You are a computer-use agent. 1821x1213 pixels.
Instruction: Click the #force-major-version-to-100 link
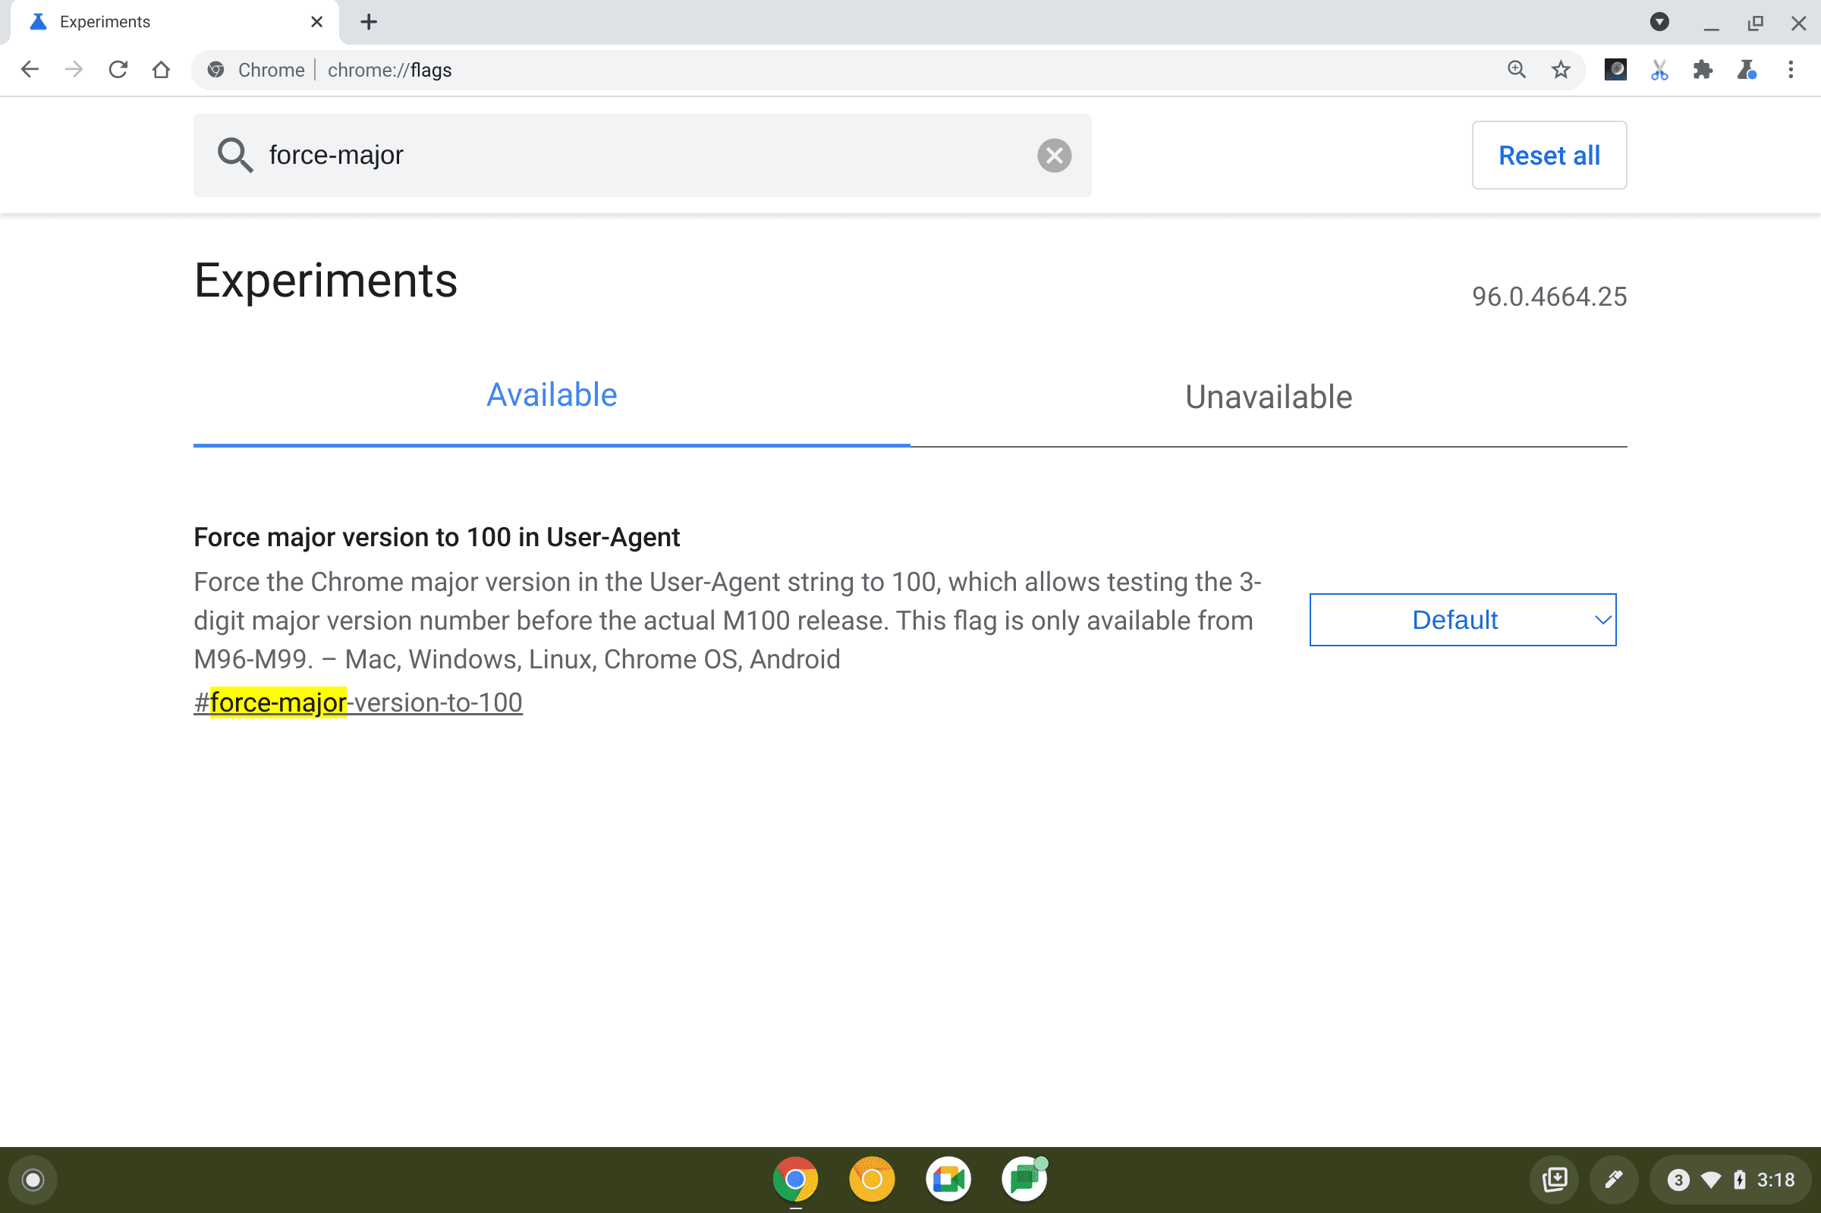pos(356,701)
